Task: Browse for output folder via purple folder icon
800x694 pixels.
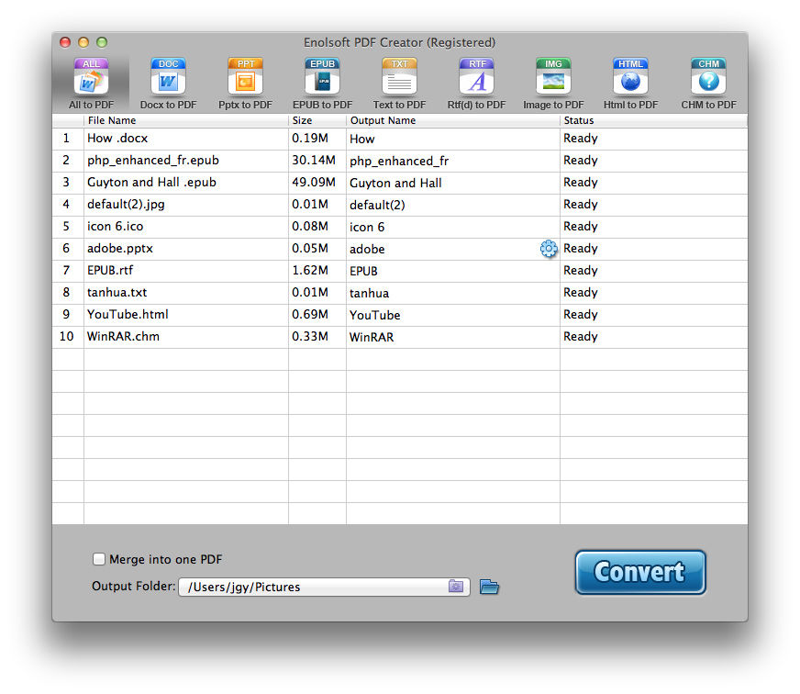Action: tap(456, 587)
